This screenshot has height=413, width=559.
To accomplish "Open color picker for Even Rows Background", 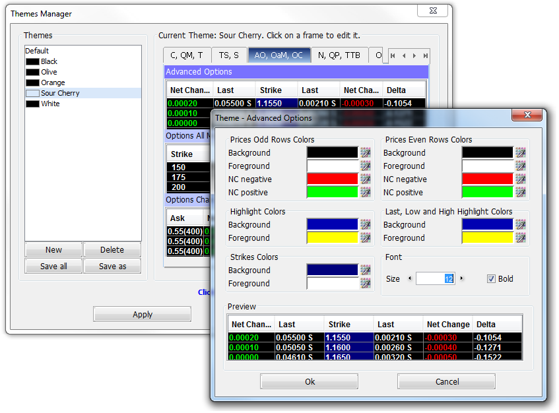I will [x=521, y=152].
